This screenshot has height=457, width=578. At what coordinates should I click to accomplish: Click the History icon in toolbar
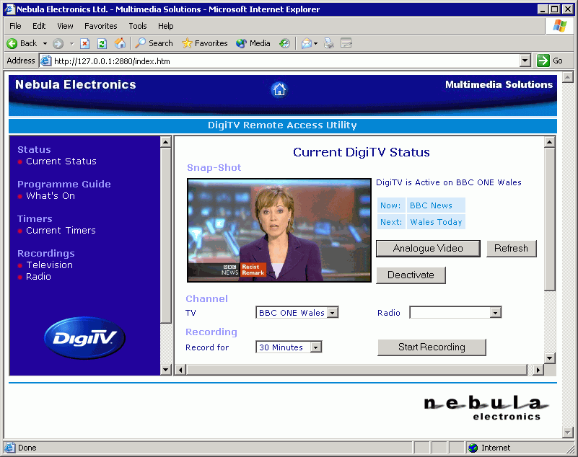284,43
